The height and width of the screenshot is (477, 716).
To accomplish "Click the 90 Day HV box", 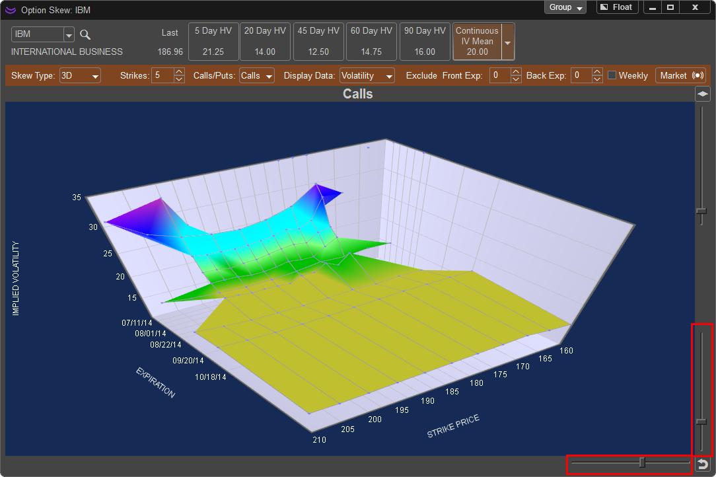I will (x=425, y=42).
